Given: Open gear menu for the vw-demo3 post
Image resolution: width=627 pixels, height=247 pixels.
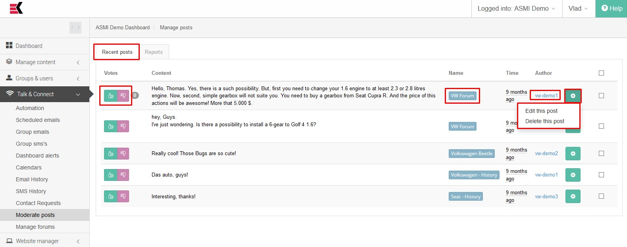Looking at the screenshot, I should pos(573,196).
